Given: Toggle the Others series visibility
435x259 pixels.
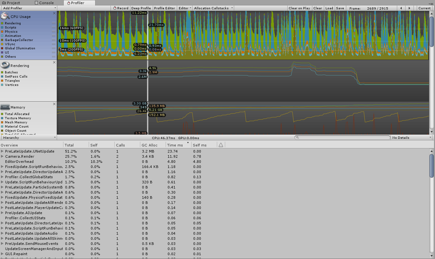Looking at the screenshot, I should tap(2, 57).
